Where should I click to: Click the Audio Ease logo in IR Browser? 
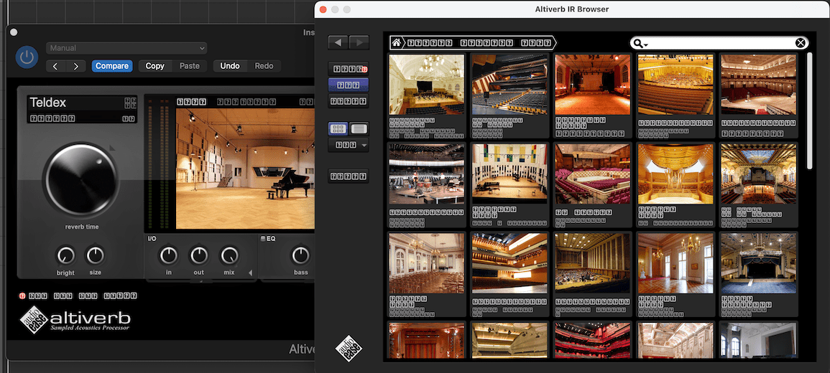click(x=349, y=349)
